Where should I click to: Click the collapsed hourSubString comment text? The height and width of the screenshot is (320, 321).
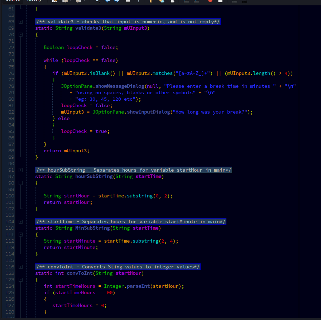134,170
